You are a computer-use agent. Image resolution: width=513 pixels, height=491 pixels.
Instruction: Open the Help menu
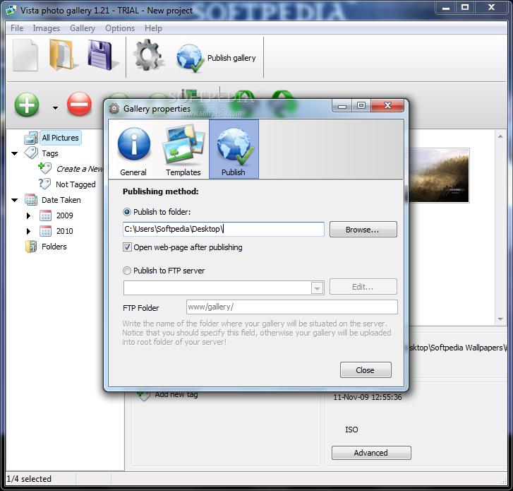tap(153, 28)
